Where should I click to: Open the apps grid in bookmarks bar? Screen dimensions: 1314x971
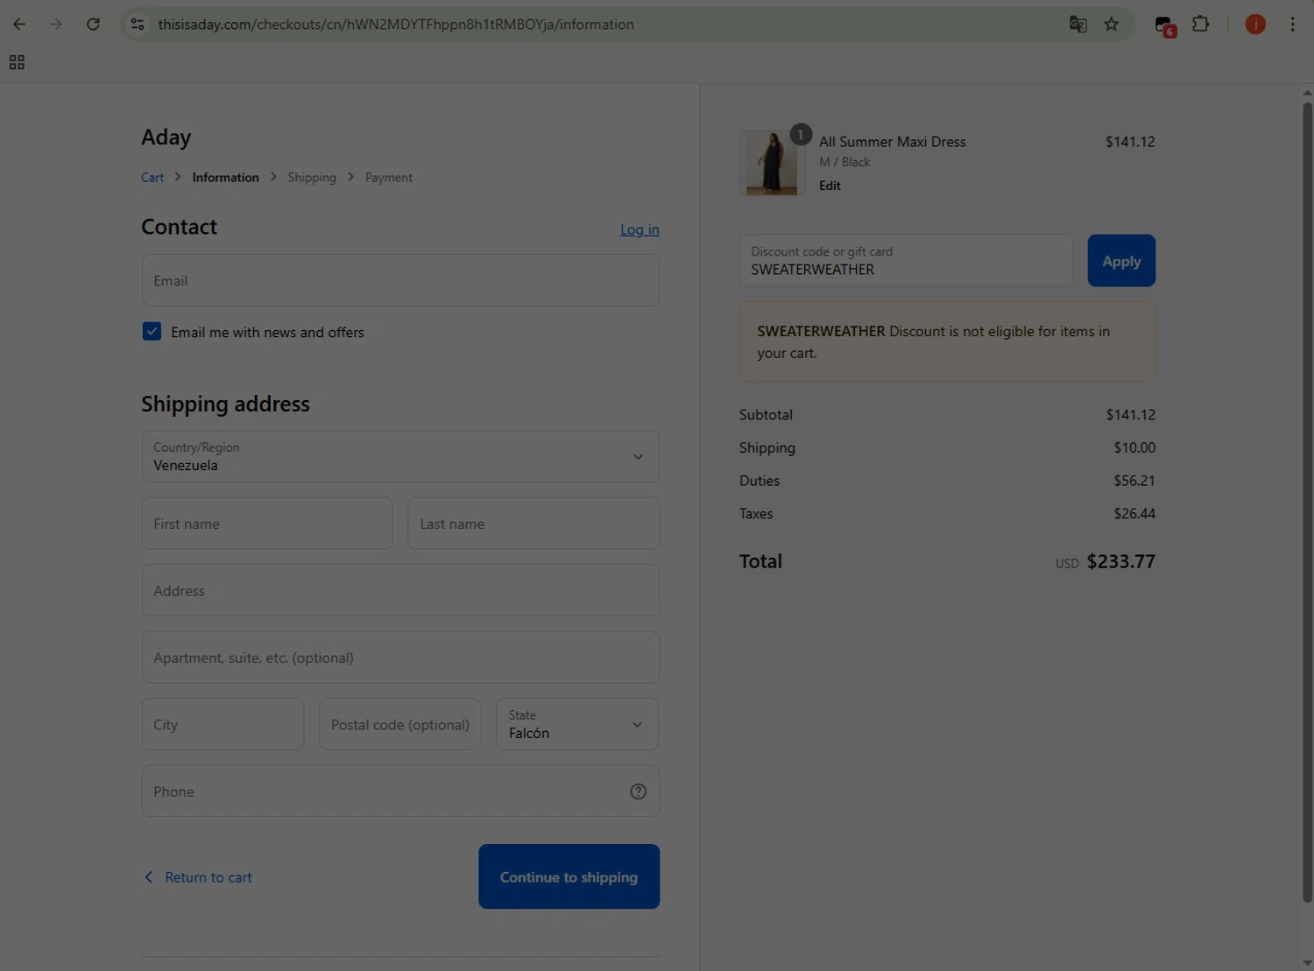(17, 62)
